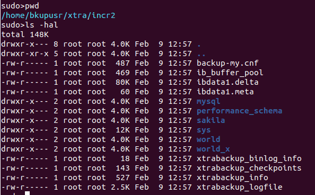Select the world_x directory name
This screenshot has width=315, height=195.
click(213, 149)
